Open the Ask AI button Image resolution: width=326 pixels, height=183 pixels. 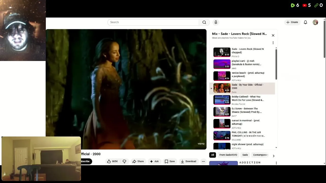coord(154,161)
